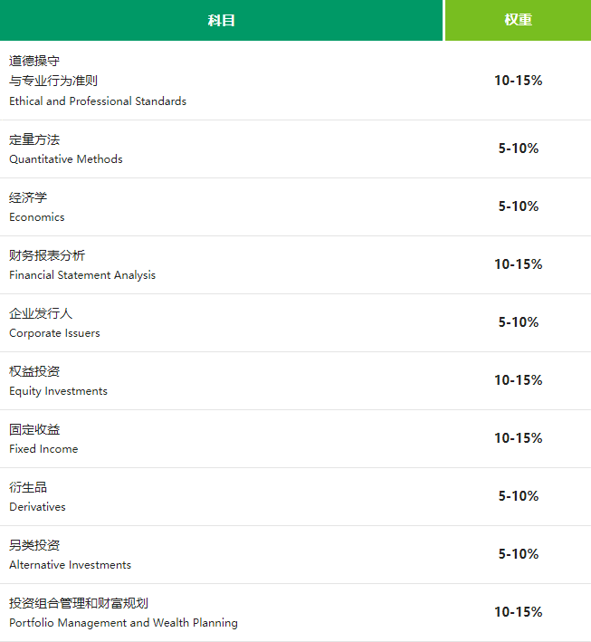Click Financial Statement Analysis text

pos(82,275)
